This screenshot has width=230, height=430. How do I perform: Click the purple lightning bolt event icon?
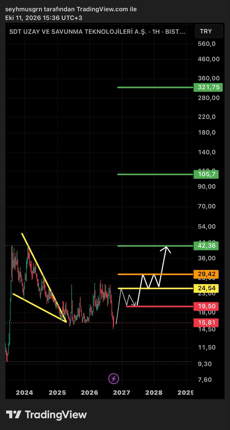[114, 378]
